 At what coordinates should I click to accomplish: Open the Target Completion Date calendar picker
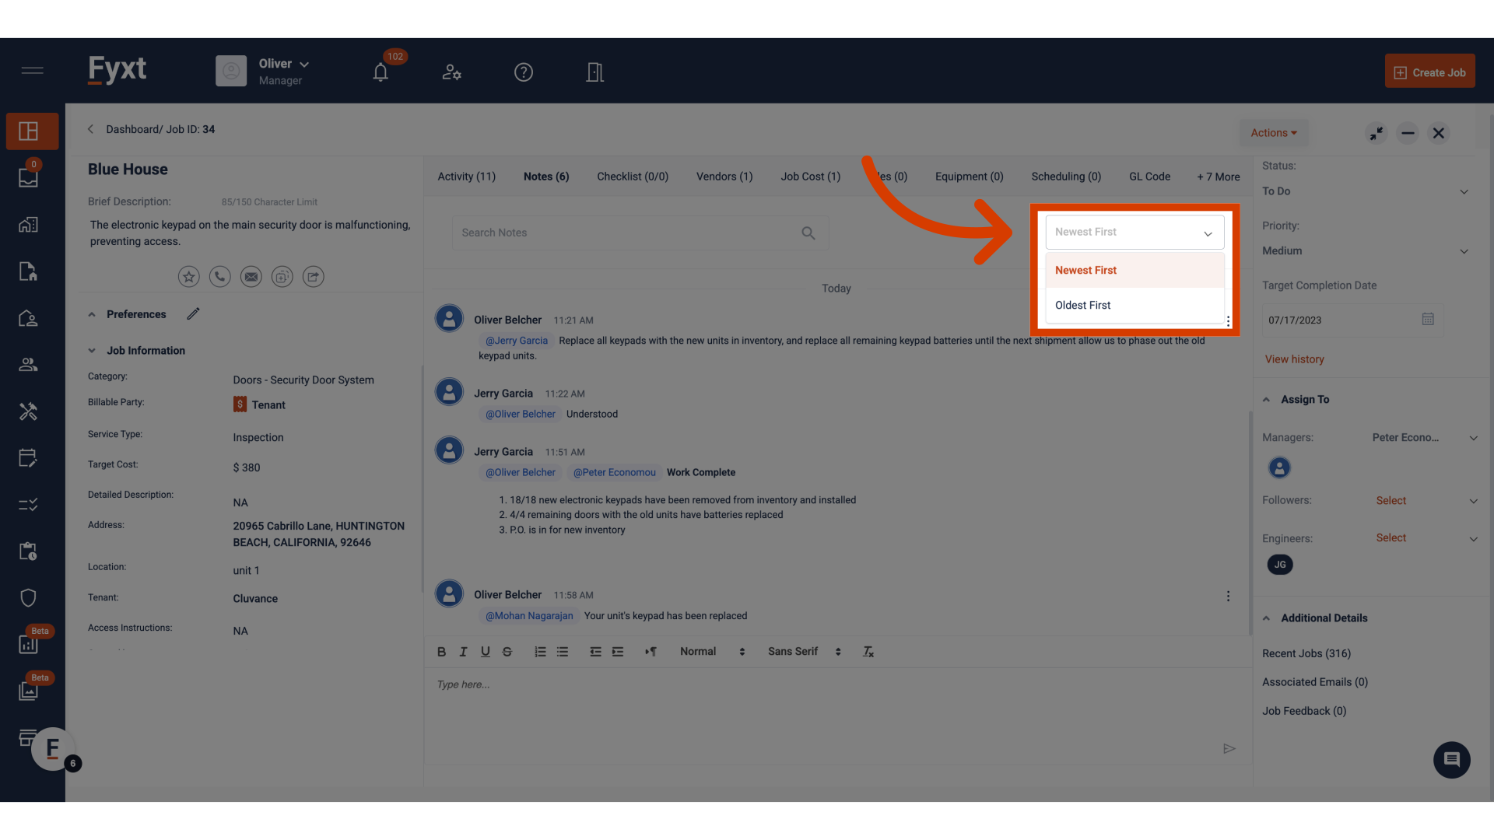point(1427,319)
